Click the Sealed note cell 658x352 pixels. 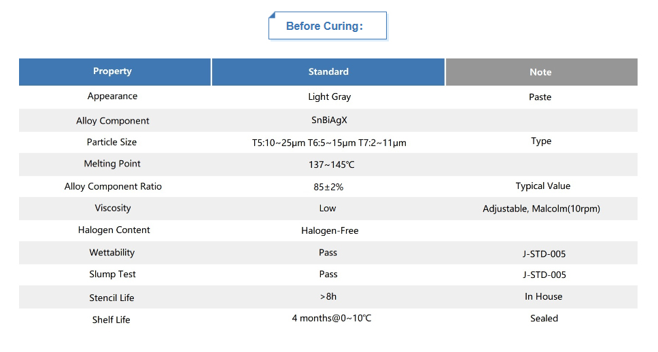(x=544, y=319)
